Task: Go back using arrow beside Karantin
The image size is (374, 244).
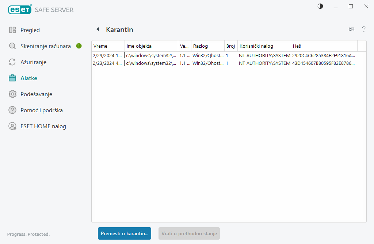Action: click(98, 29)
